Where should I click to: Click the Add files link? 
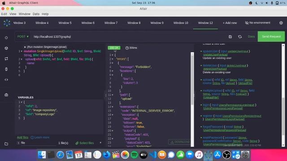click(x=22, y=137)
